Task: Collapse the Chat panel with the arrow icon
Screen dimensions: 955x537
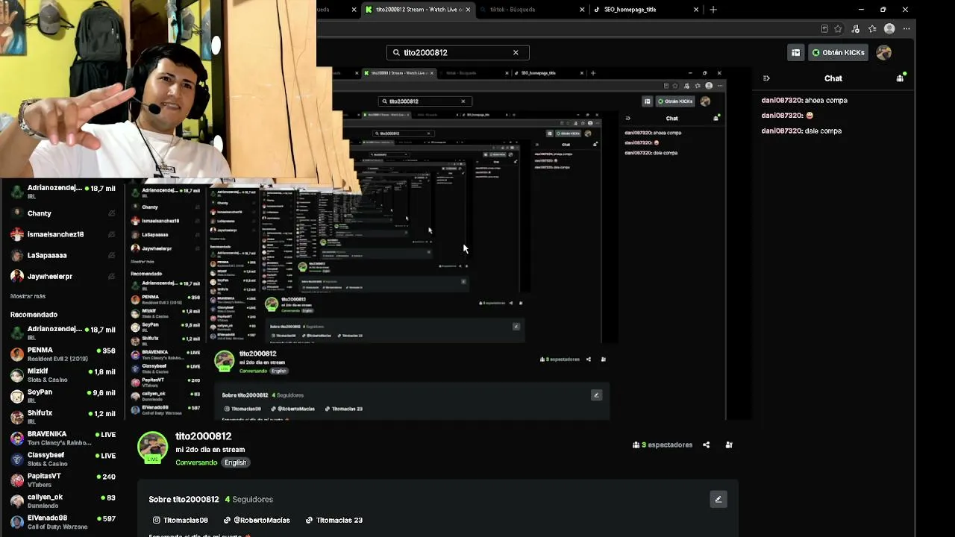Action: pyautogui.click(x=766, y=78)
